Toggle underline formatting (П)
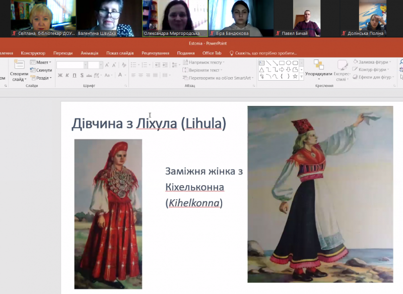Screen dimensions: 403x294 tap(75, 75)
